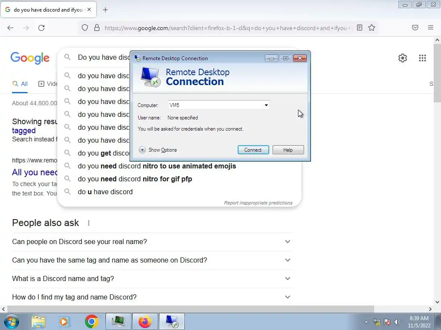Viewport: 441px width, 330px height.
Task: Click the Firefox back arrow button
Action: [x=10, y=28]
